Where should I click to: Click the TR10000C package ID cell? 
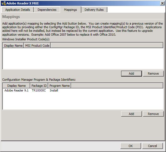39,90
